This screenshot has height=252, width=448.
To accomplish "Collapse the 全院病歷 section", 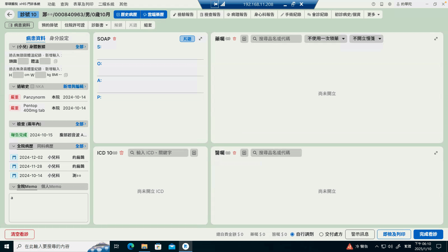I will pyautogui.click(x=13, y=146).
